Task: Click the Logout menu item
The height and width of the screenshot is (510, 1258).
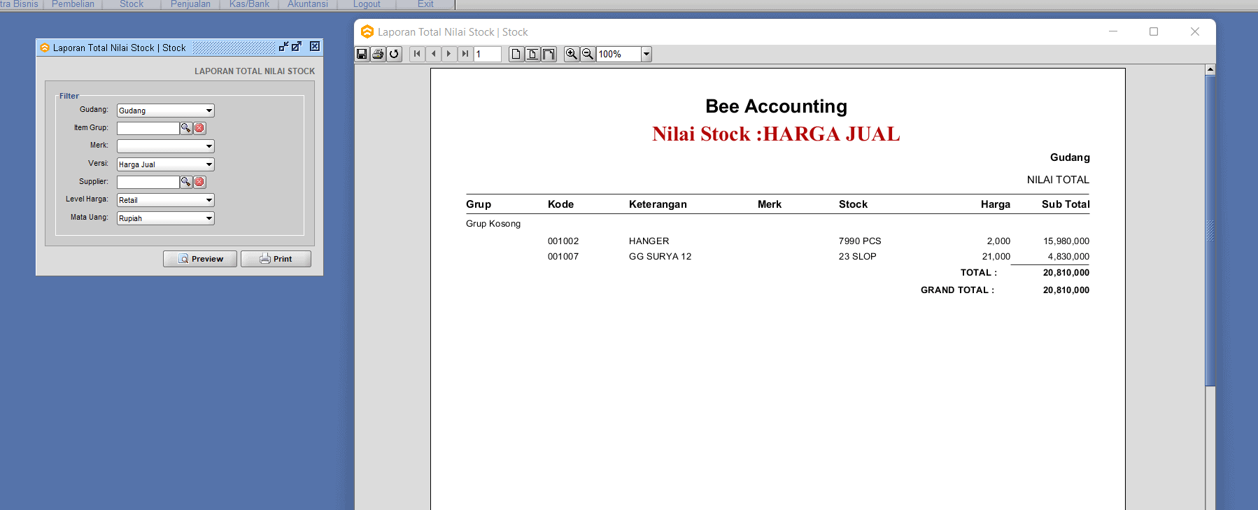Action: pos(367,4)
